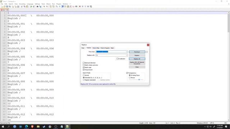The height and width of the screenshot is (129, 230).
Task: Select the new 1 document tab
Action: 4,10
